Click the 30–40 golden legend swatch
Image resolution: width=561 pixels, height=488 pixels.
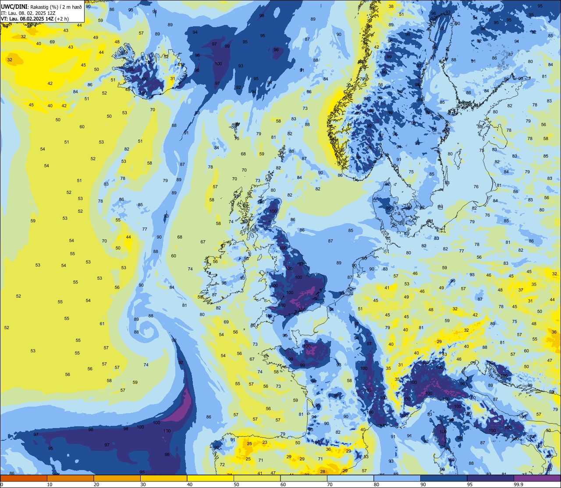pyautogui.click(x=163, y=478)
